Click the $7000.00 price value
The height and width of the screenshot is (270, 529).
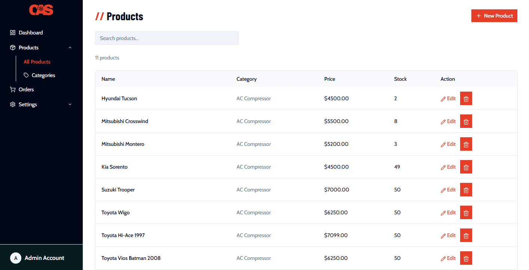pyautogui.click(x=337, y=190)
